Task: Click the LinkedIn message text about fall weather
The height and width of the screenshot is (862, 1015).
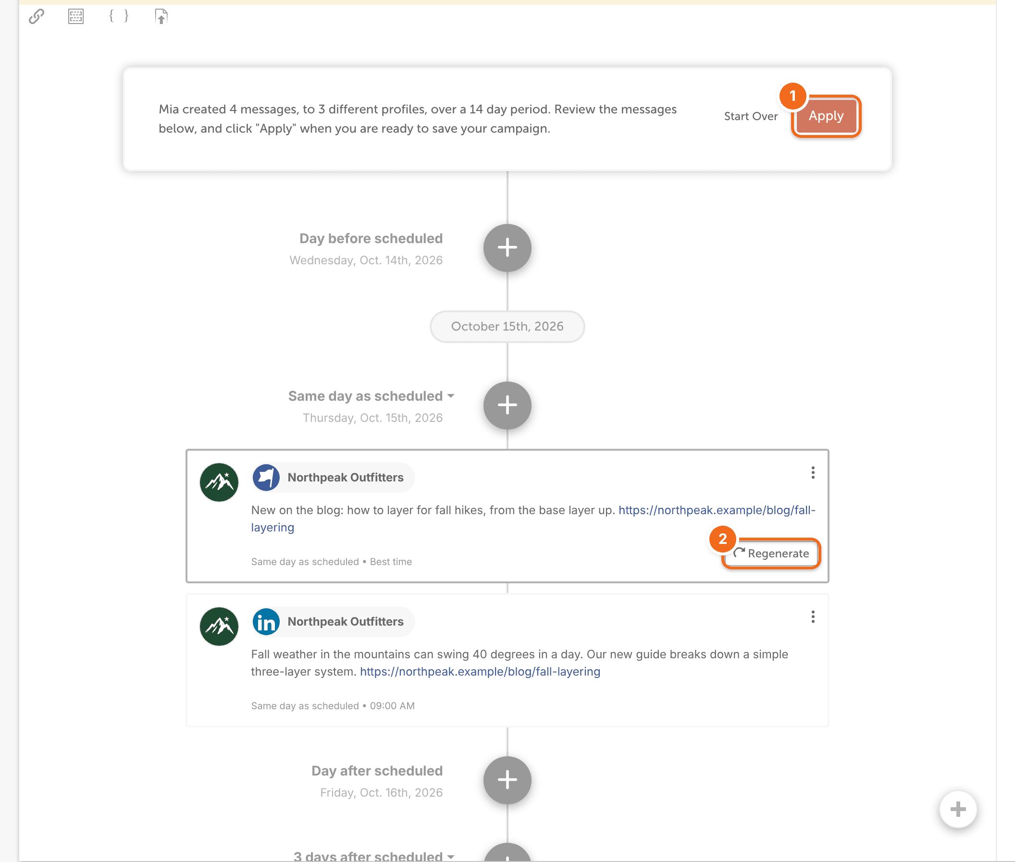Action: [520, 663]
